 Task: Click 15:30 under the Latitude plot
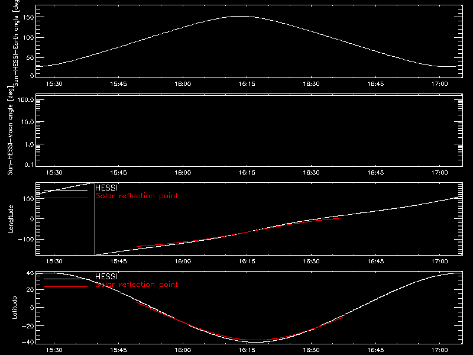click(x=54, y=350)
